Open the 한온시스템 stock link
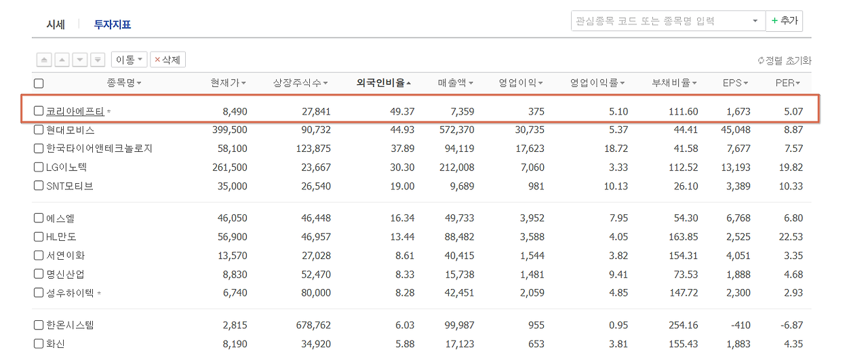The height and width of the screenshot is (350, 868). point(71,325)
